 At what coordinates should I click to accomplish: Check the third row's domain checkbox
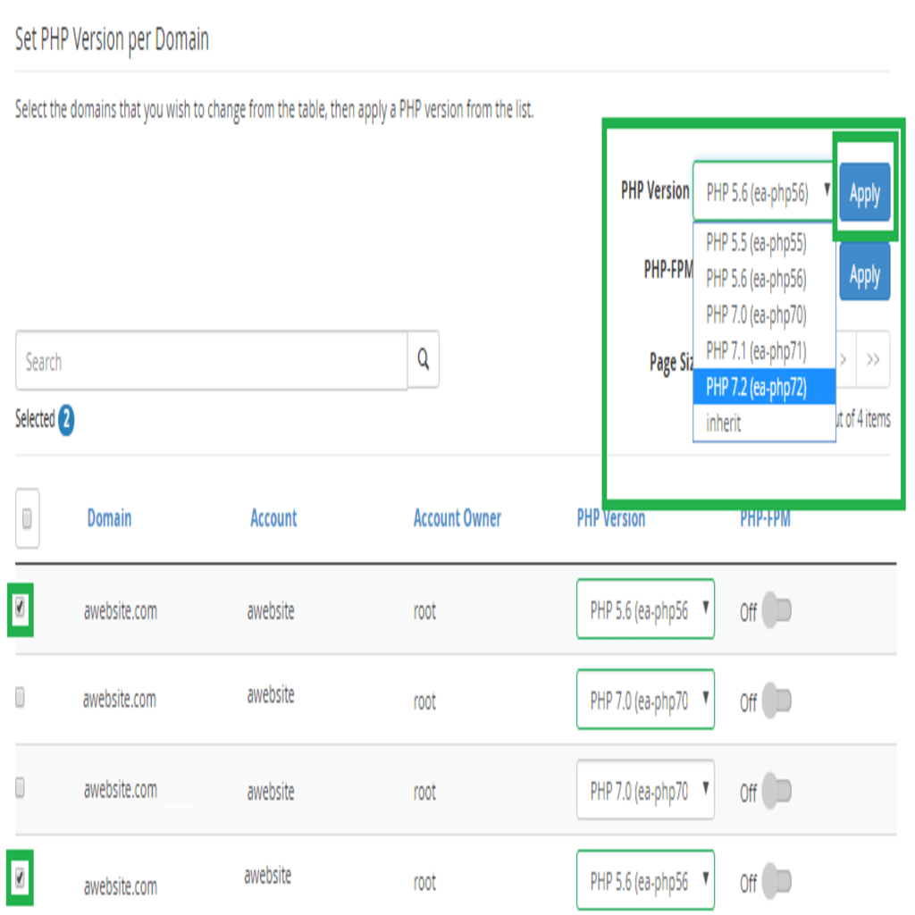(x=20, y=787)
